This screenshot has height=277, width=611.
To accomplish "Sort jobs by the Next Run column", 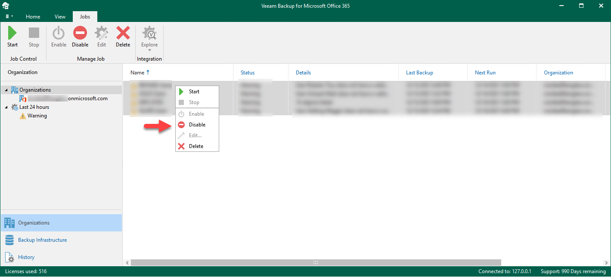I will point(502,73).
